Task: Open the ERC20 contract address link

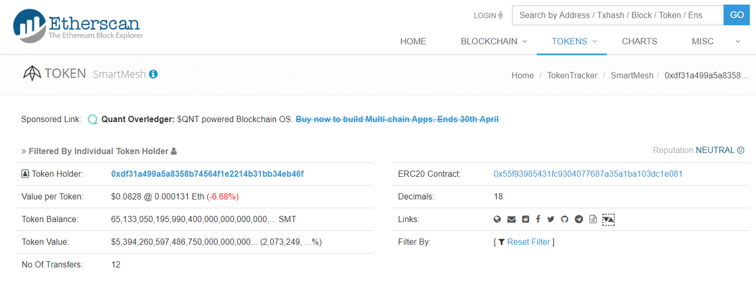Action: tap(588, 174)
